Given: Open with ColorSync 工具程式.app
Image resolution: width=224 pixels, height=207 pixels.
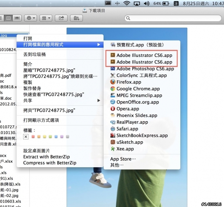Looking at the screenshot, I should (142, 75).
